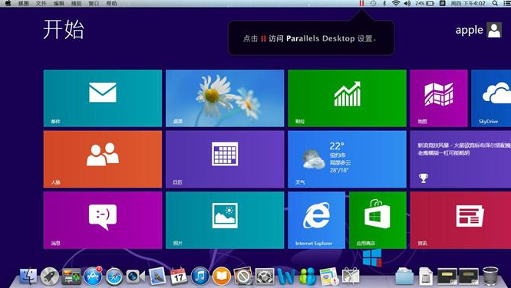This screenshot has height=288, width=511.
Task: Open the 编辑 menu
Action: tap(58, 3)
